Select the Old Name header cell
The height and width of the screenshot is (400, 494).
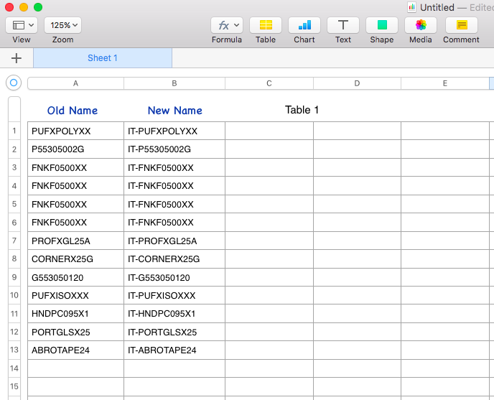click(73, 111)
